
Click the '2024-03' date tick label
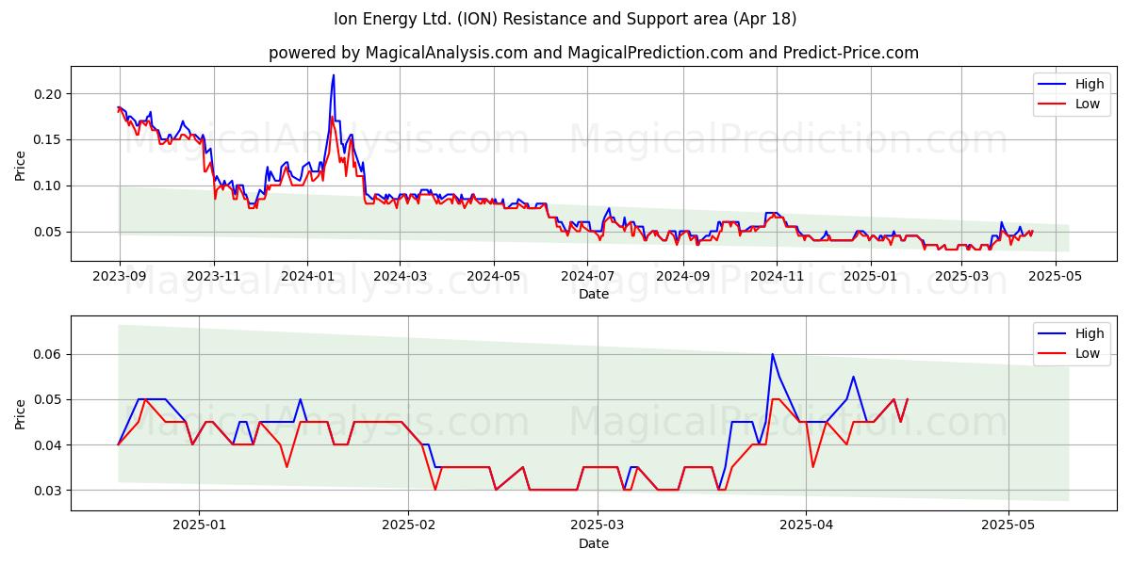tap(400, 276)
